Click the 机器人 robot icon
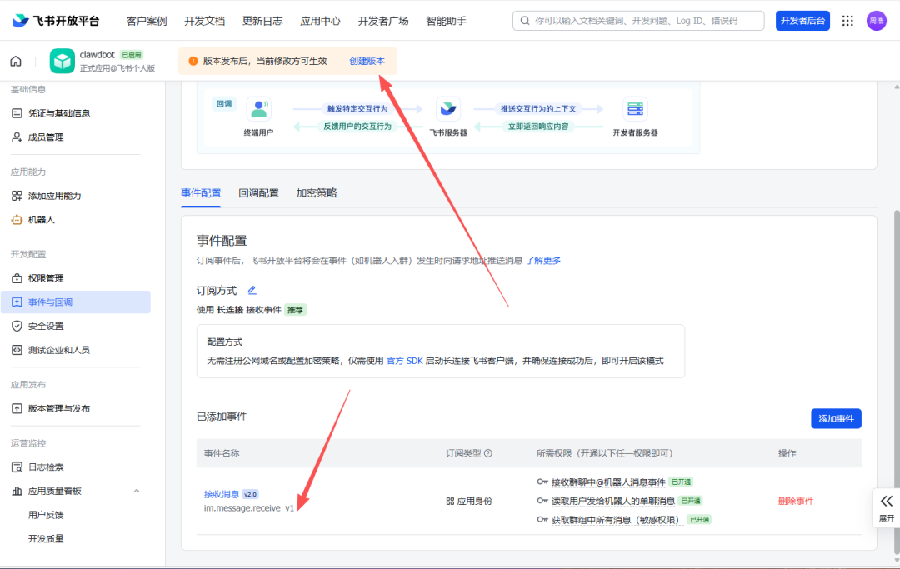The height and width of the screenshot is (569, 900). click(17, 220)
